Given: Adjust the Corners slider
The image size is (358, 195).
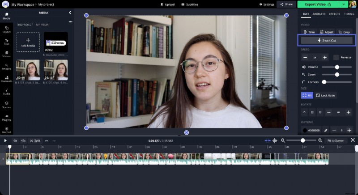Looking at the screenshot, I should tap(337, 82).
